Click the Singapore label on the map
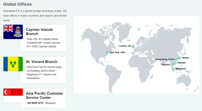Viewport: 202px width, 111px height. [x=181, y=69]
